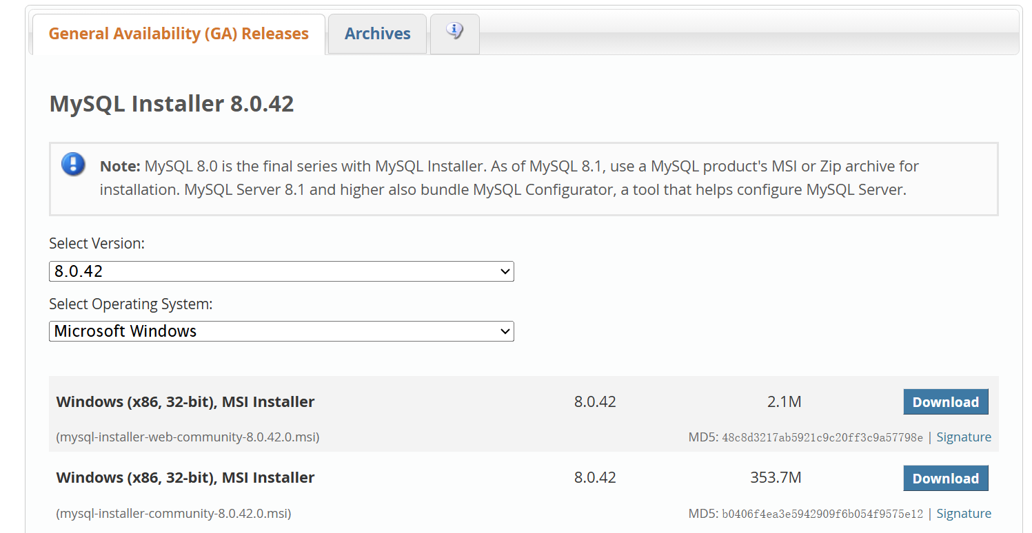Click the MD5 hash starting with 48c8d3

click(822, 438)
